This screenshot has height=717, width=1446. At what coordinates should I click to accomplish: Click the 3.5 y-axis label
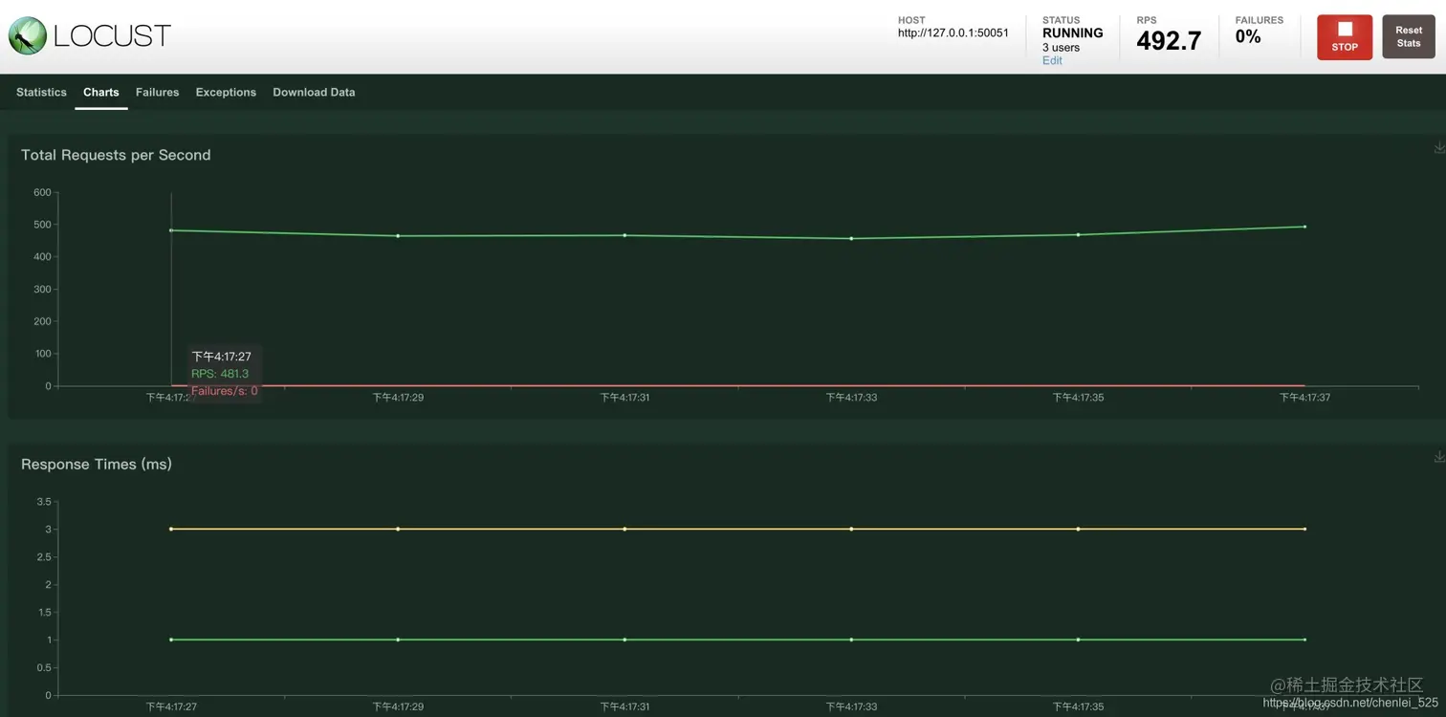(44, 502)
